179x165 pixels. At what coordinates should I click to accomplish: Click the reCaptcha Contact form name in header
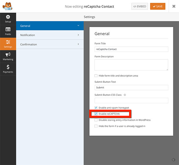(99, 7)
